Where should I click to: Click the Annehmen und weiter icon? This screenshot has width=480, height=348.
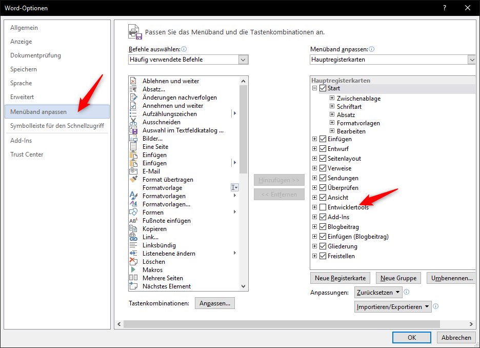point(133,106)
